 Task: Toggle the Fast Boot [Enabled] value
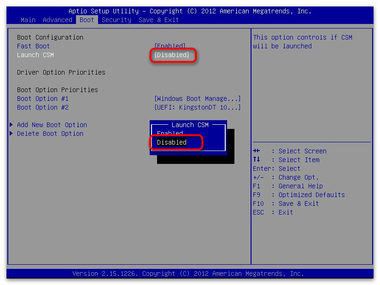pos(170,46)
